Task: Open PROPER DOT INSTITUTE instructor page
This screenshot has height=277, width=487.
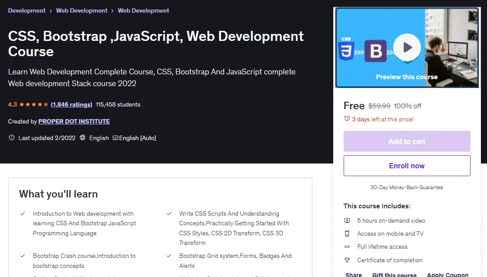Action: click(x=74, y=121)
